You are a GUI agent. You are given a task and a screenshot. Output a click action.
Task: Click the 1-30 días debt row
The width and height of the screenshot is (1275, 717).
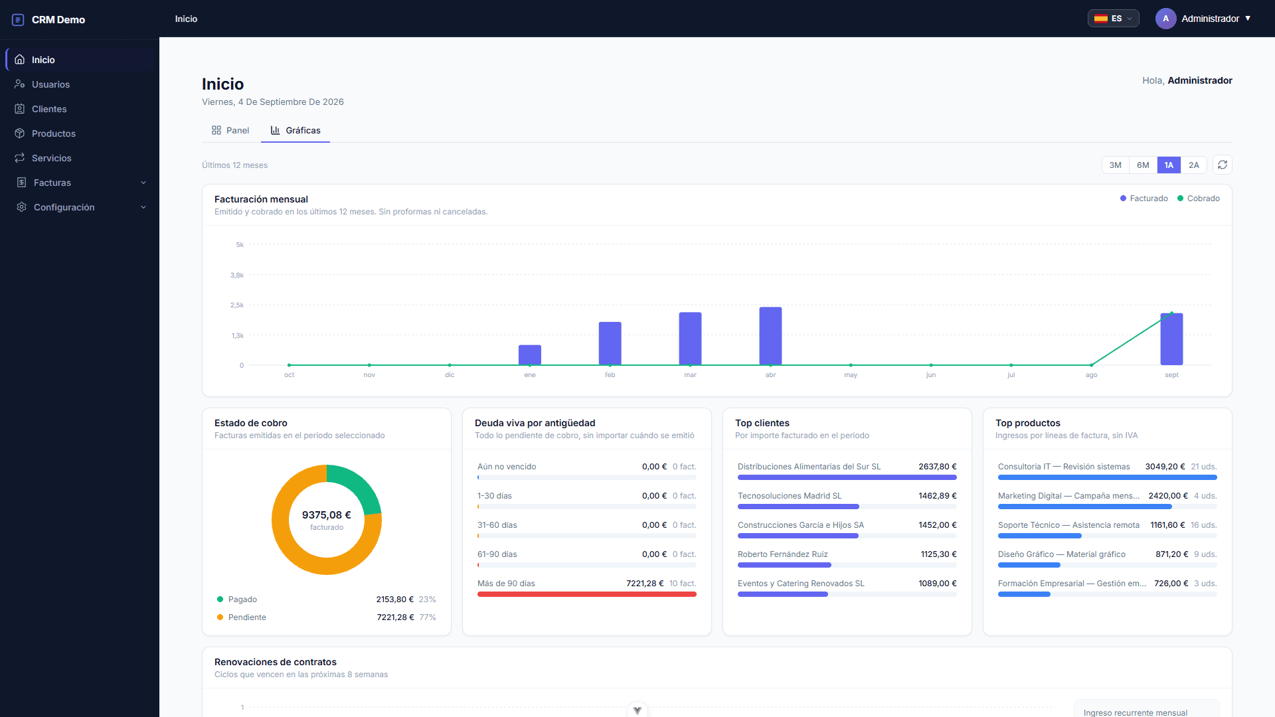(586, 500)
